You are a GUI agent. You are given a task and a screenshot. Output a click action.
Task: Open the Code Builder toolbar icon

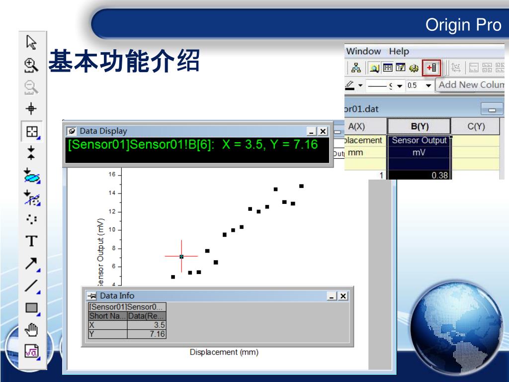click(x=401, y=68)
